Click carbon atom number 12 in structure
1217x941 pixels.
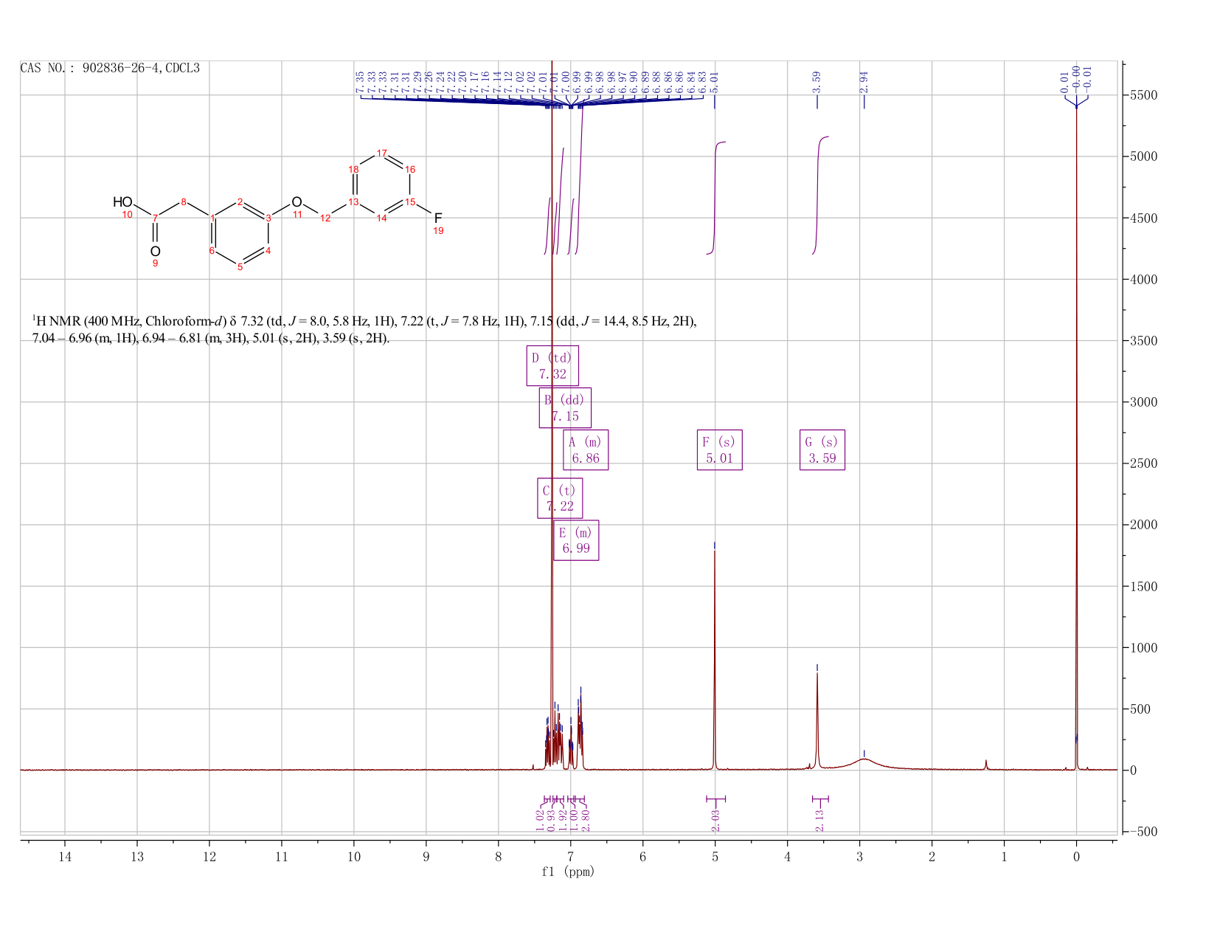pyautogui.click(x=325, y=218)
